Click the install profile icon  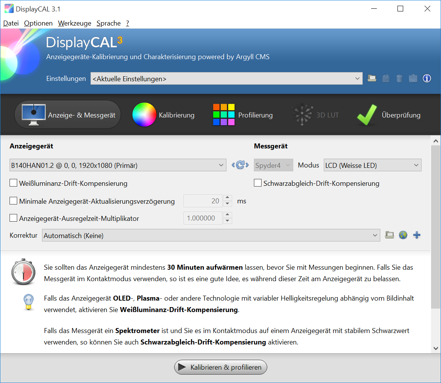[413, 79]
